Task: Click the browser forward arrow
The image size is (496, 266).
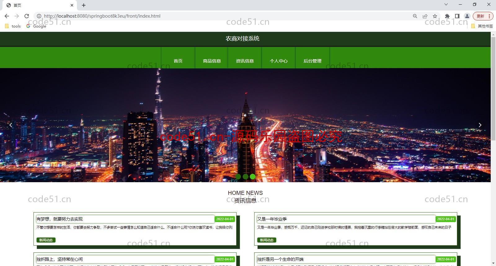Action: pyautogui.click(x=17, y=16)
